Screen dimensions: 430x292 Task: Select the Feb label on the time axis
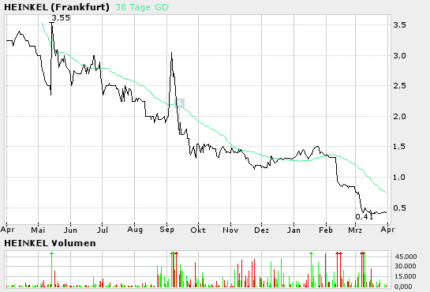[x=326, y=230]
